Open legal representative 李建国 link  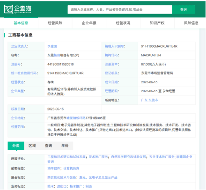tap(52, 46)
